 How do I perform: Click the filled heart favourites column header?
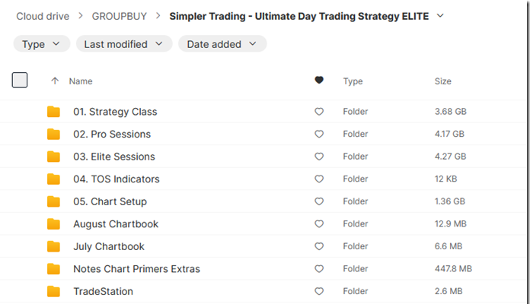point(319,81)
